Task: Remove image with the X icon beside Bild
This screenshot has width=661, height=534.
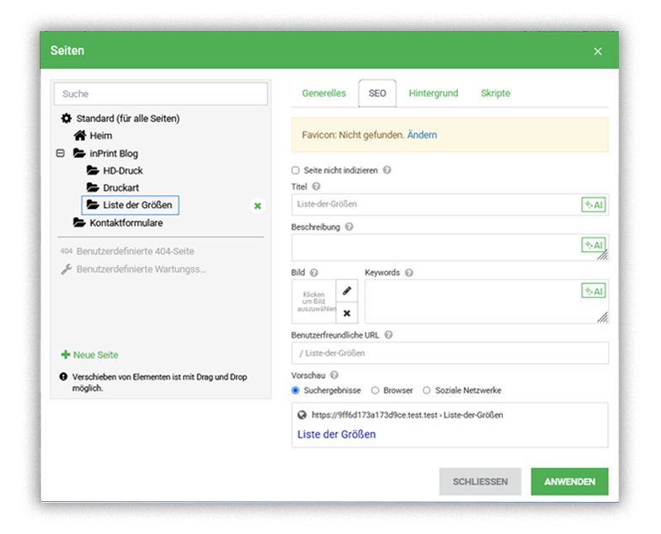Action: 347,313
